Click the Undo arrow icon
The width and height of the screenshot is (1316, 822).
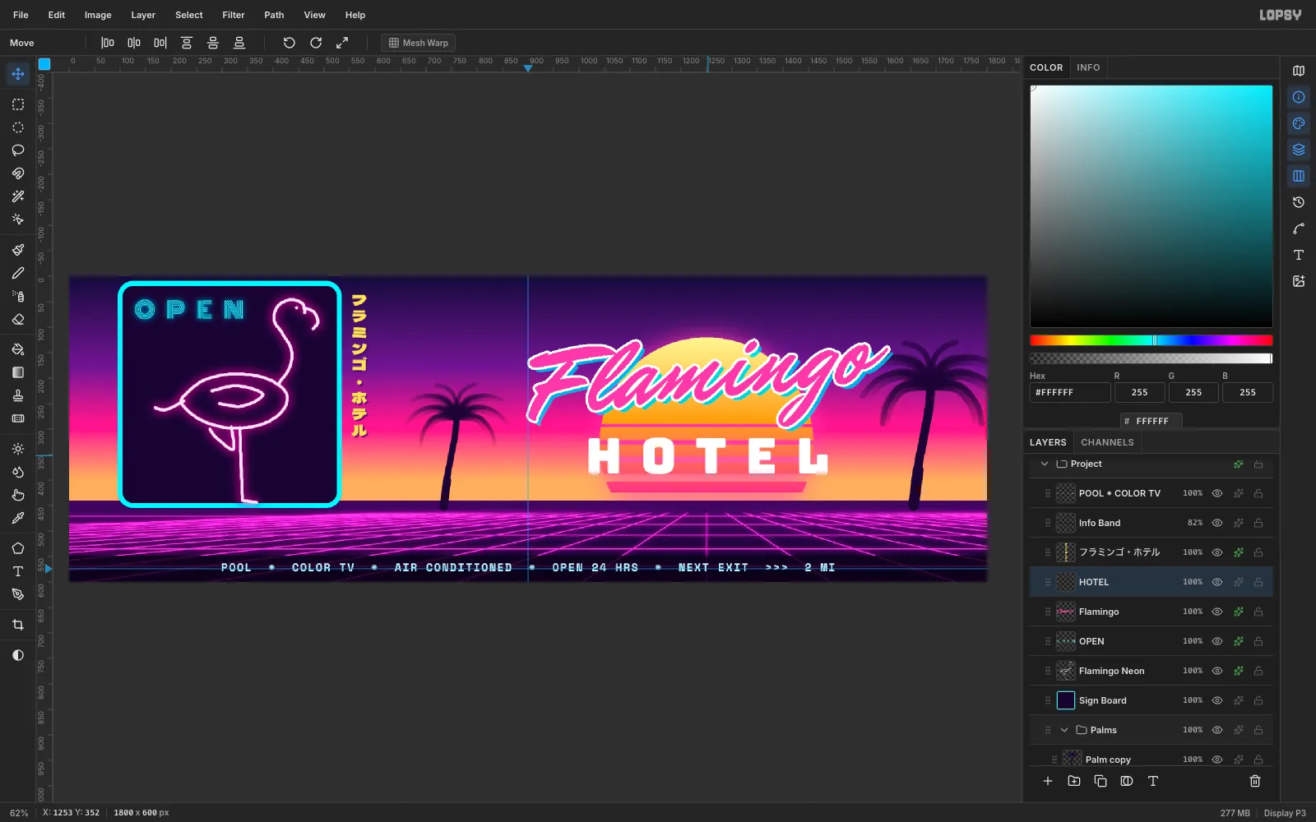click(290, 43)
